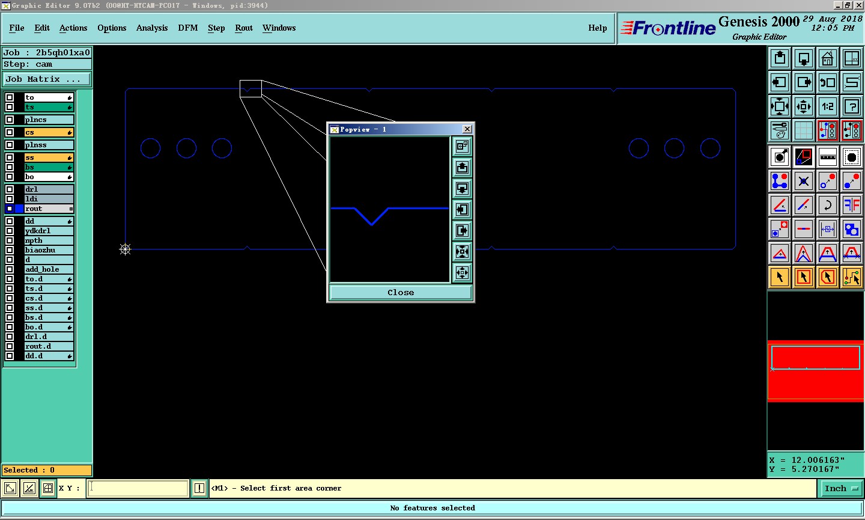Toggle the grid display icon
The image size is (865, 520).
point(804,130)
